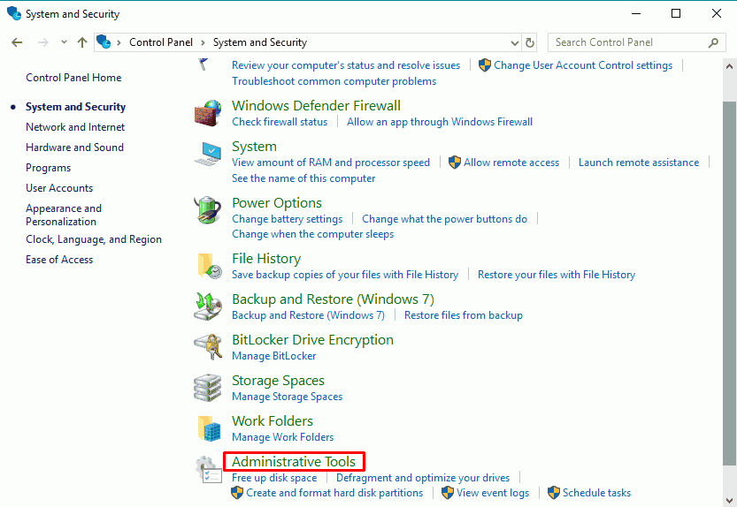The height and width of the screenshot is (507, 737).
Task: Click the Backup and Restore disc icon
Action: pyautogui.click(x=207, y=306)
